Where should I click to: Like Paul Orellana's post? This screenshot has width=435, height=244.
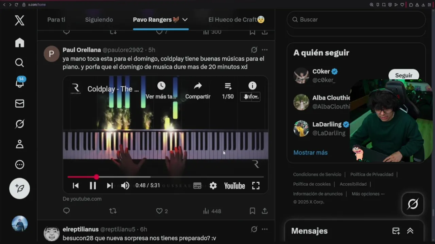click(x=159, y=211)
